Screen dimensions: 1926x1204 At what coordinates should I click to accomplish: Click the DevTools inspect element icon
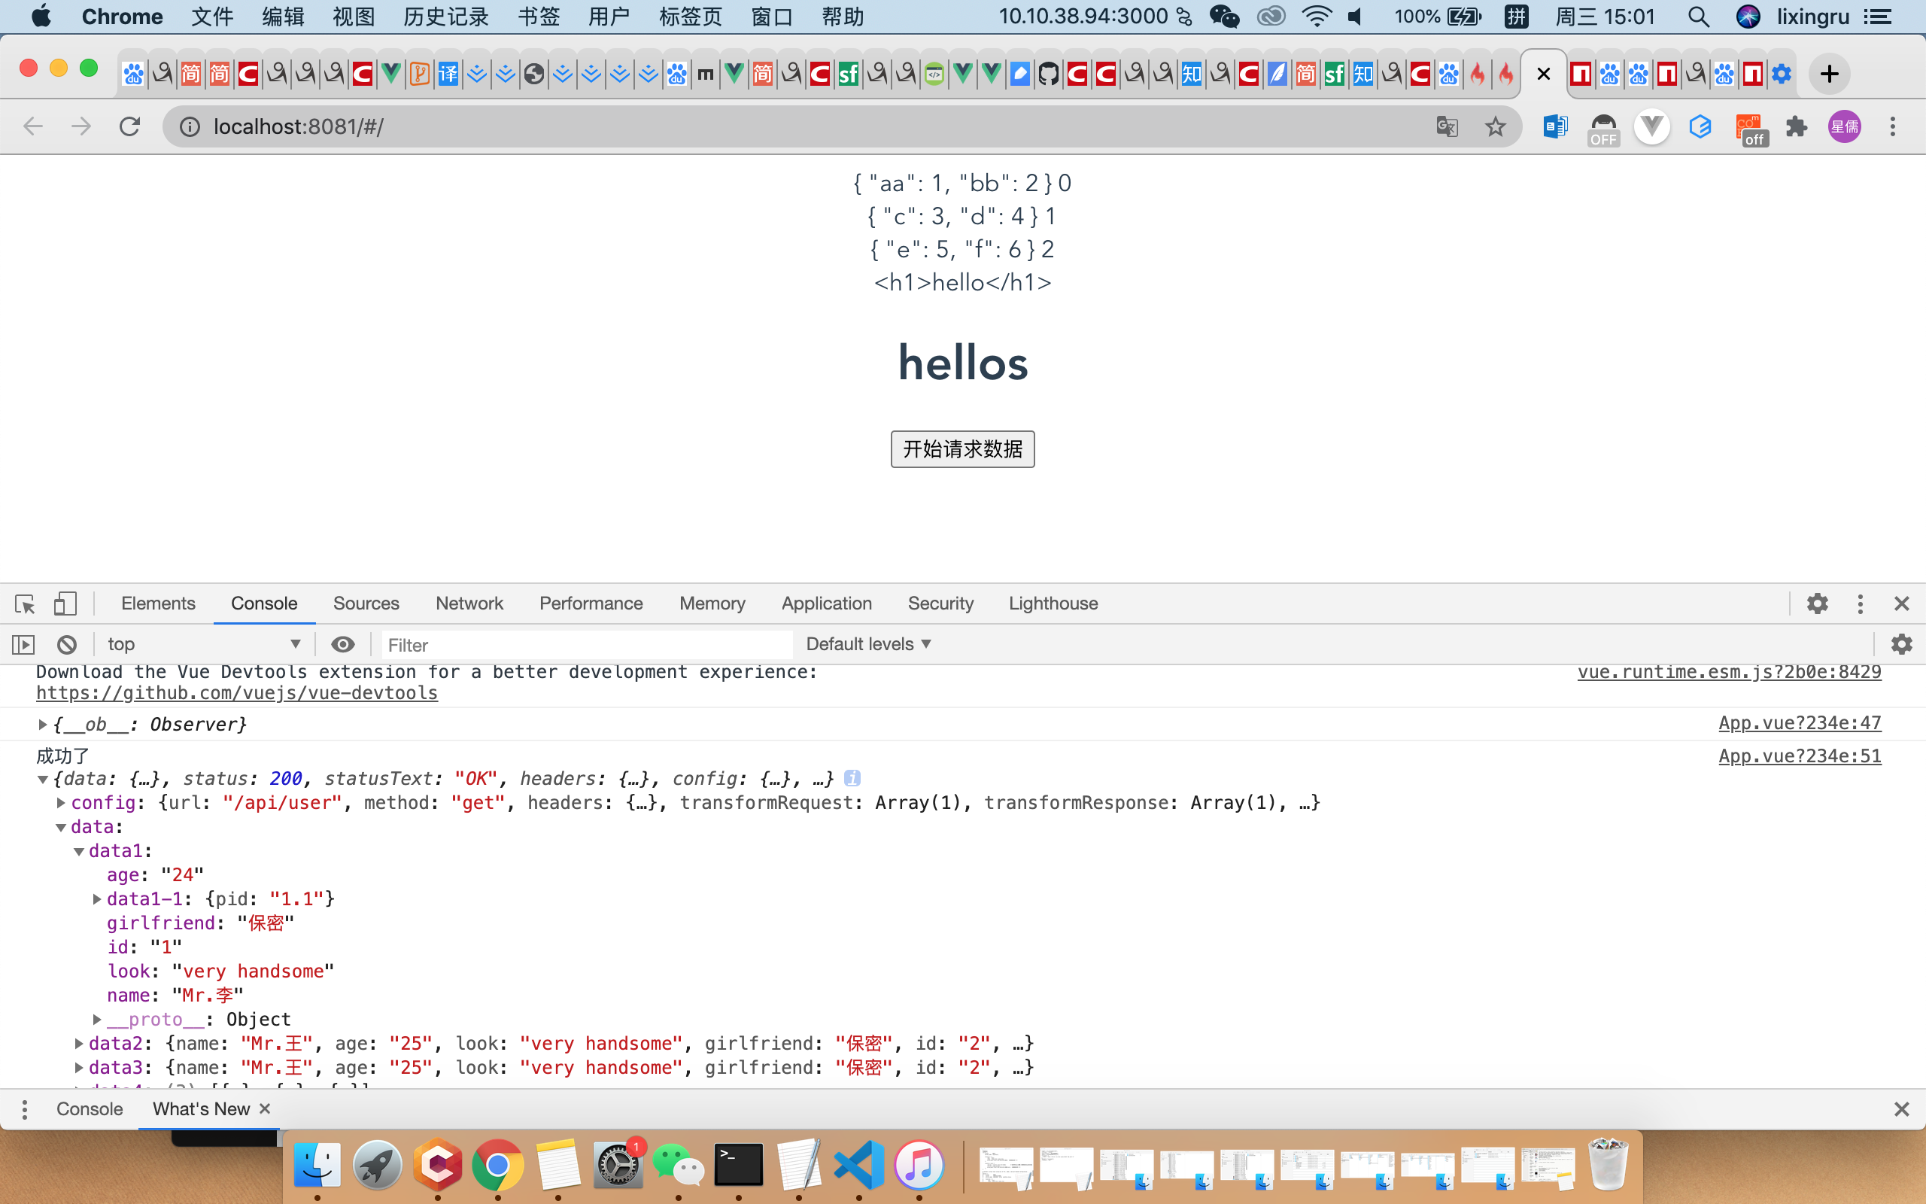pyautogui.click(x=25, y=604)
